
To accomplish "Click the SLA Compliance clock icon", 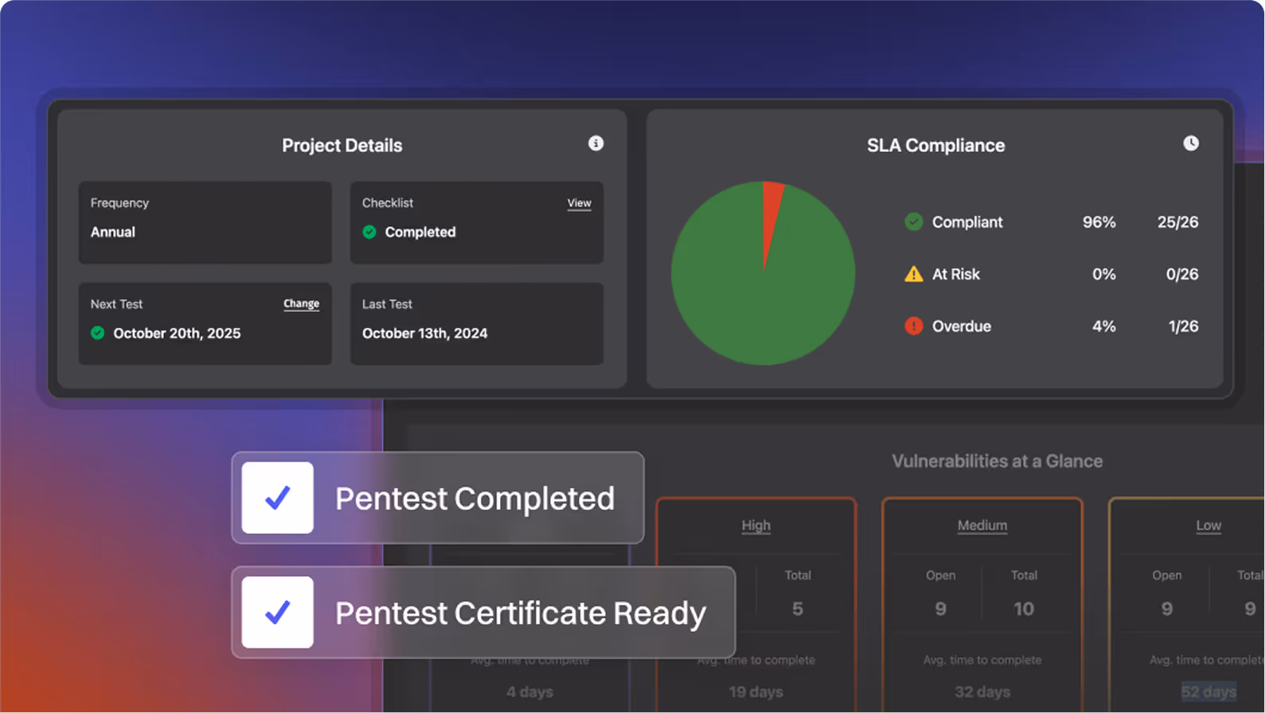I will (x=1190, y=143).
